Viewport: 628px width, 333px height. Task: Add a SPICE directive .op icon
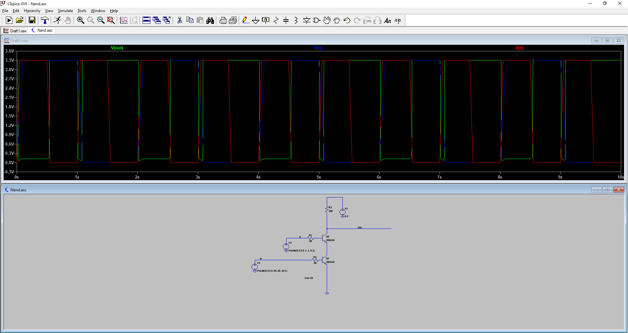(398, 20)
